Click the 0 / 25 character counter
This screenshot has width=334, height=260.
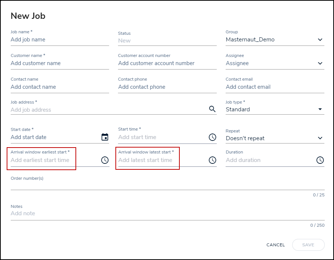[319, 195]
